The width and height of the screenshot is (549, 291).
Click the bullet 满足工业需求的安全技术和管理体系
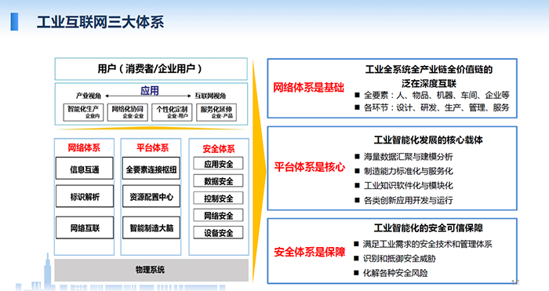(x=423, y=244)
